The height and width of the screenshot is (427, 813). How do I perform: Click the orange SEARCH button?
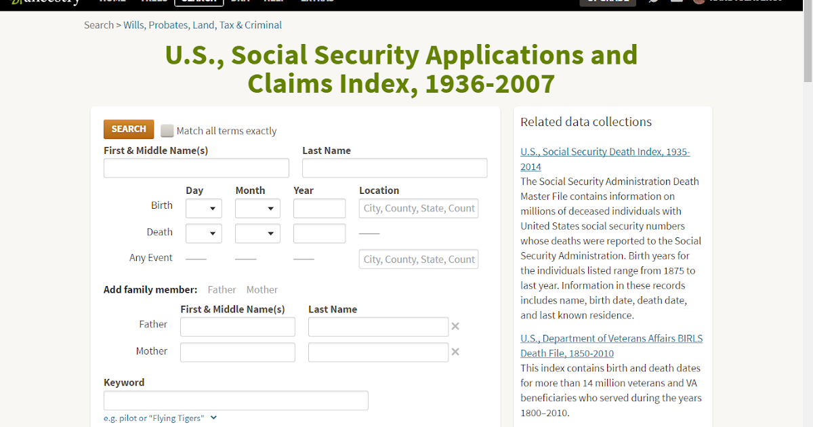point(129,129)
